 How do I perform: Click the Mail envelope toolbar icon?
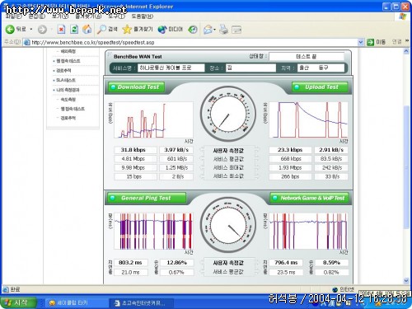tap(208, 30)
